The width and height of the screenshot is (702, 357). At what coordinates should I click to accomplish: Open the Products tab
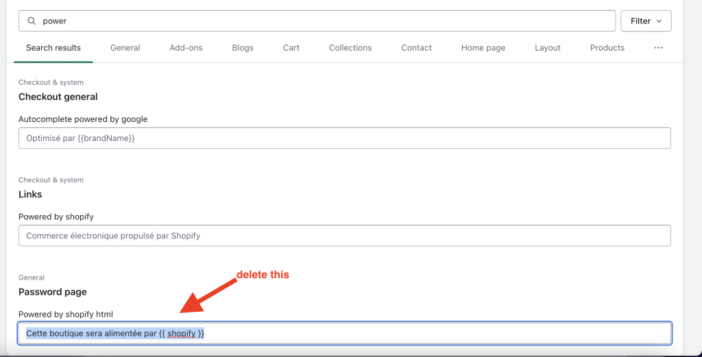[x=607, y=48]
